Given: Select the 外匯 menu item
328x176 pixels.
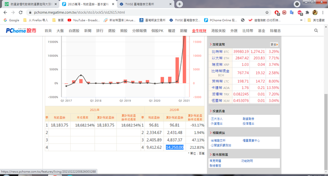Looking at the screenshot, I should 234,30.
